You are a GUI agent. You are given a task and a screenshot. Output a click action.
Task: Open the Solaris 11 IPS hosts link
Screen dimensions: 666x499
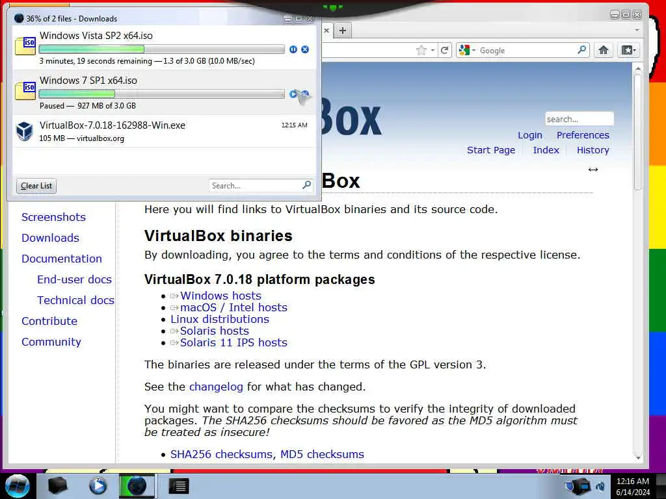[233, 342]
